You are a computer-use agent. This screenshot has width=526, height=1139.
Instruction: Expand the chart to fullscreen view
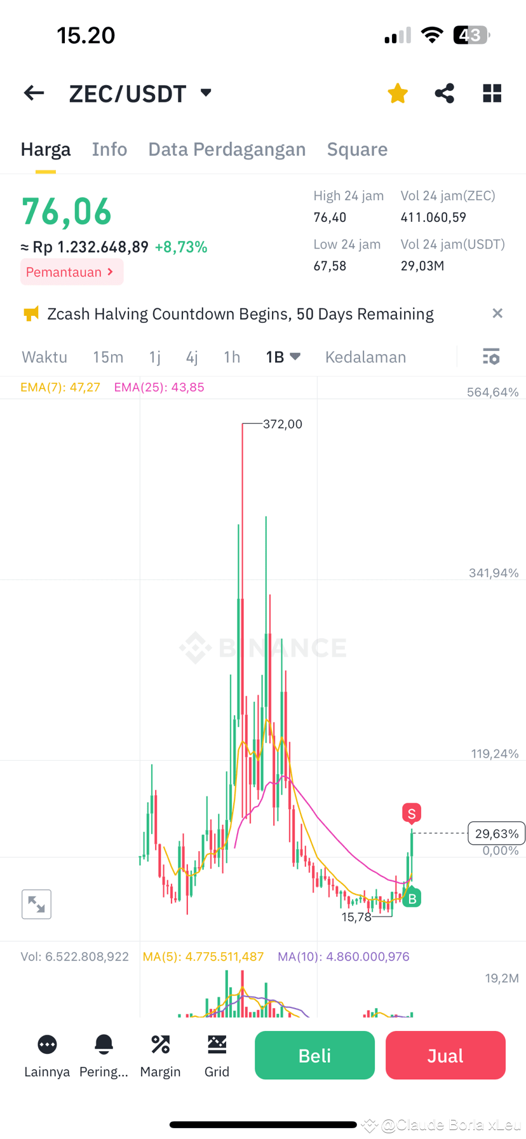pos(36,904)
